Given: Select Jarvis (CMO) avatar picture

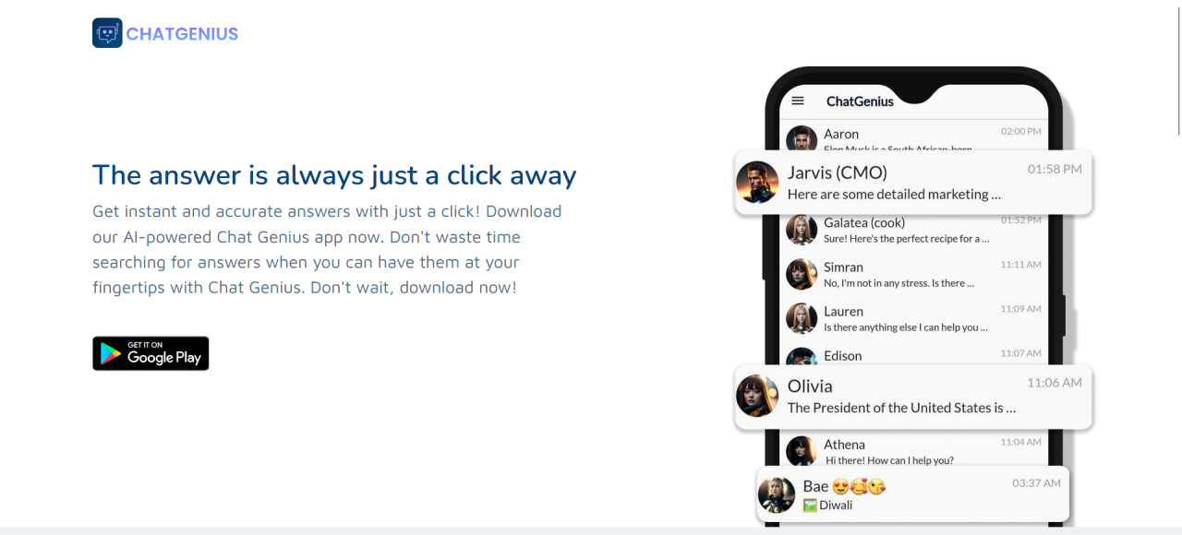Looking at the screenshot, I should pyautogui.click(x=757, y=183).
